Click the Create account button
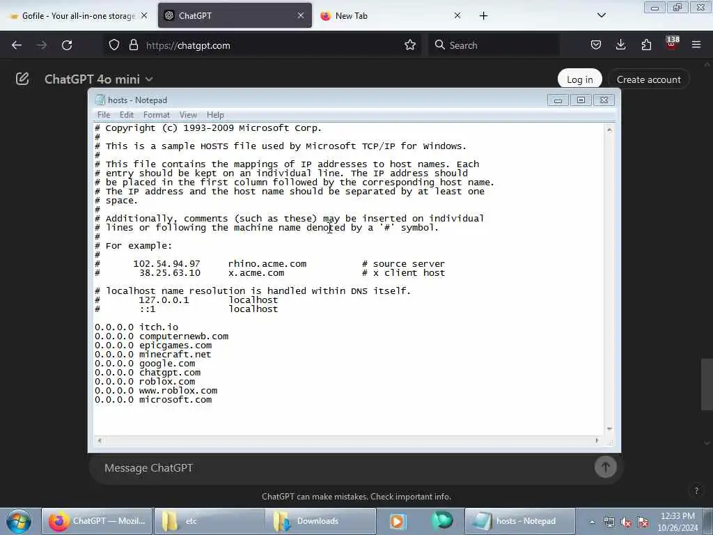Viewport: 713px width, 535px height. 648,79
